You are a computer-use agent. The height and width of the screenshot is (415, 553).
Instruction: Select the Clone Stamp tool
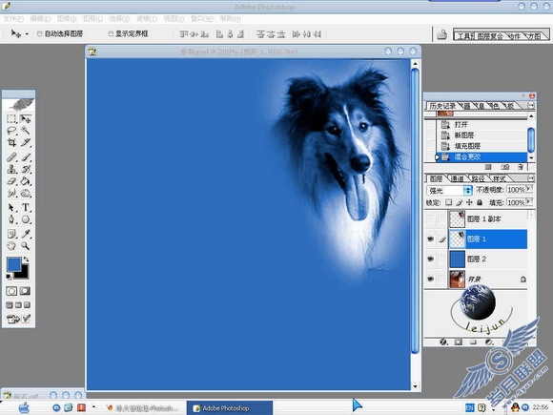click(11, 170)
